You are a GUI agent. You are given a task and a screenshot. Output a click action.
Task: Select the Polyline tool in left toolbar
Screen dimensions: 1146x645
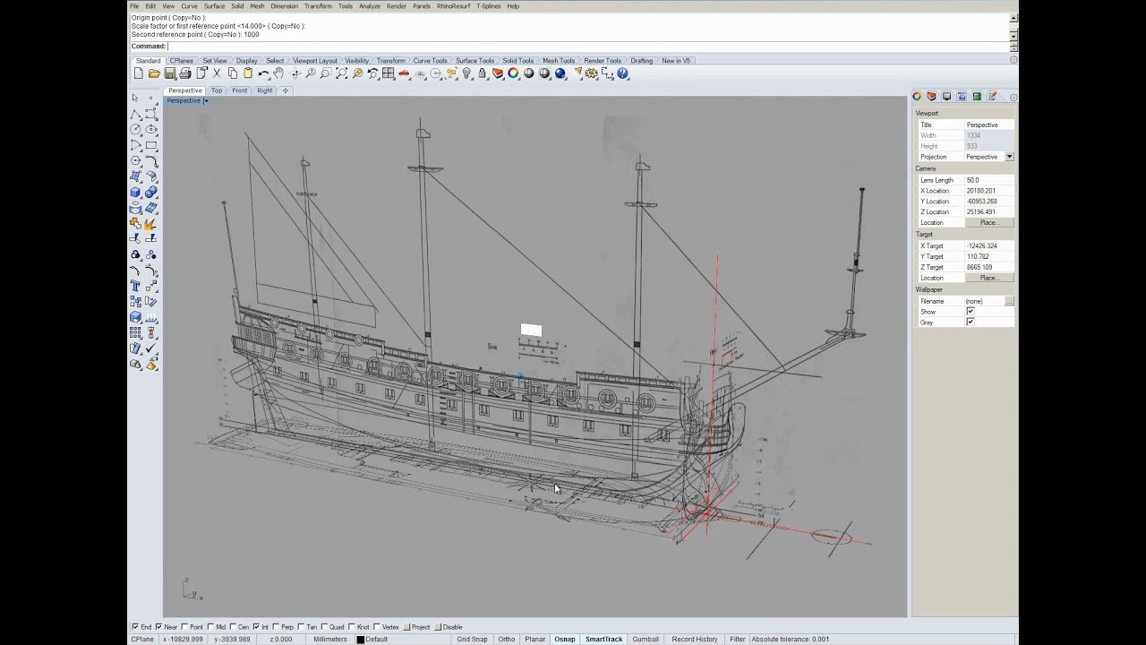click(x=135, y=114)
